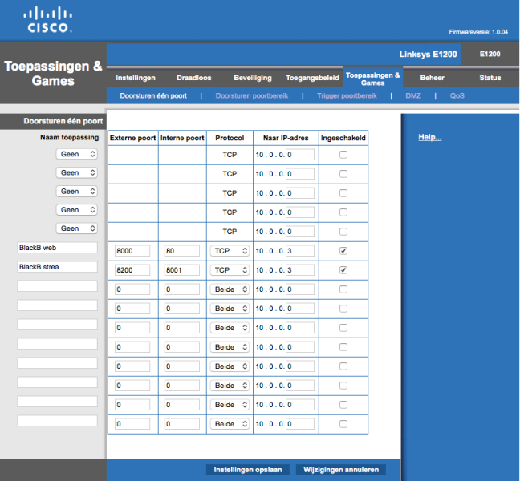The image size is (520, 481).
Task: Click Instellingen opslaan button
Action: coord(248,470)
